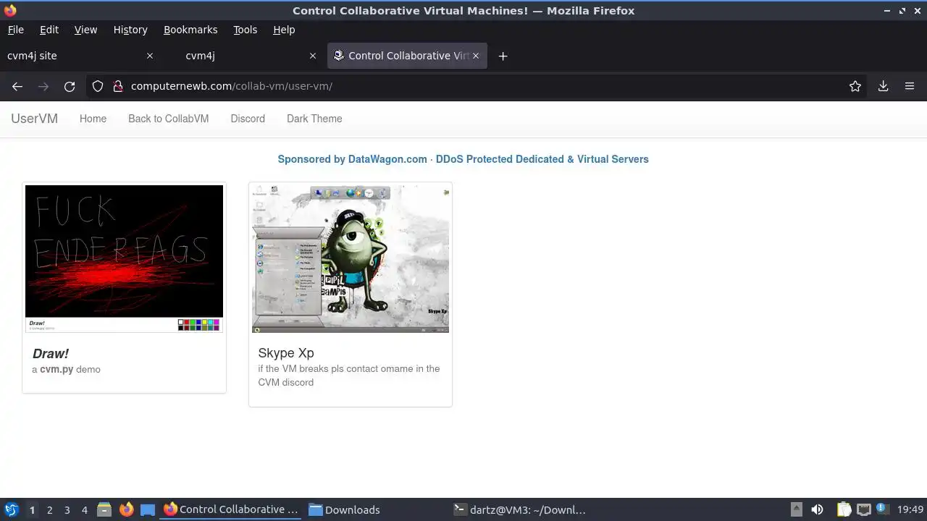Screen dimensions: 927x521
Task: Click the Skype Xp VM description text
Action: (x=349, y=376)
